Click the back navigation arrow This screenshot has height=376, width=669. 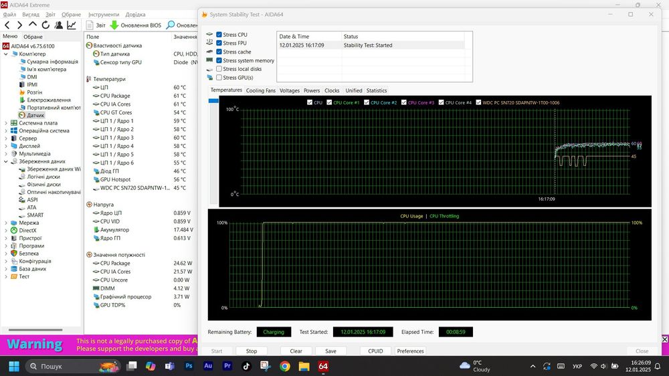pyautogui.click(x=7, y=25)
